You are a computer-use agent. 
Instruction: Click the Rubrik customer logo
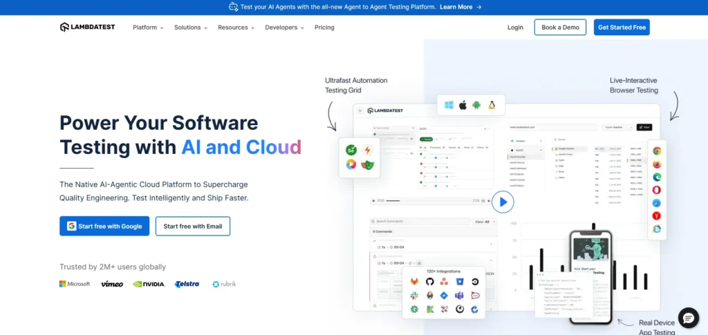[x=225, y=284]
